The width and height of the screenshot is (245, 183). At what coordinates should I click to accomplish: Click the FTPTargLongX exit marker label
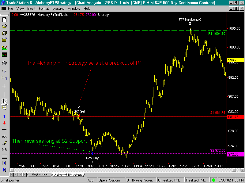(190, 20)
